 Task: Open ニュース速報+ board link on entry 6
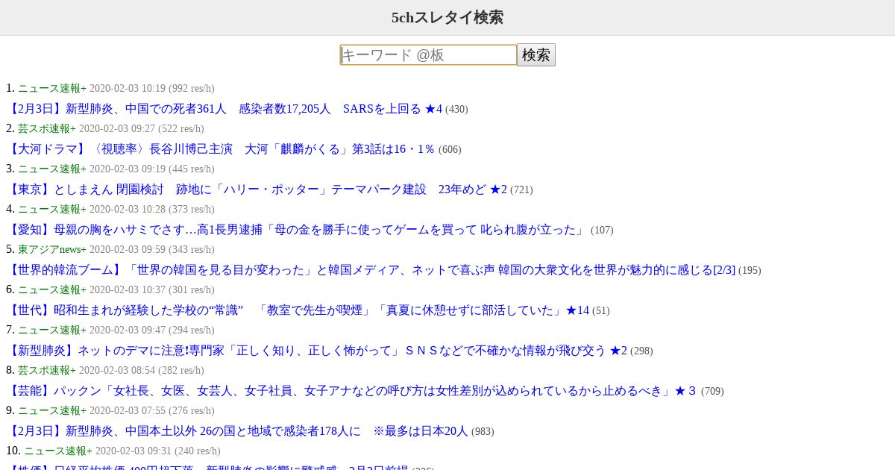[52, 289]
